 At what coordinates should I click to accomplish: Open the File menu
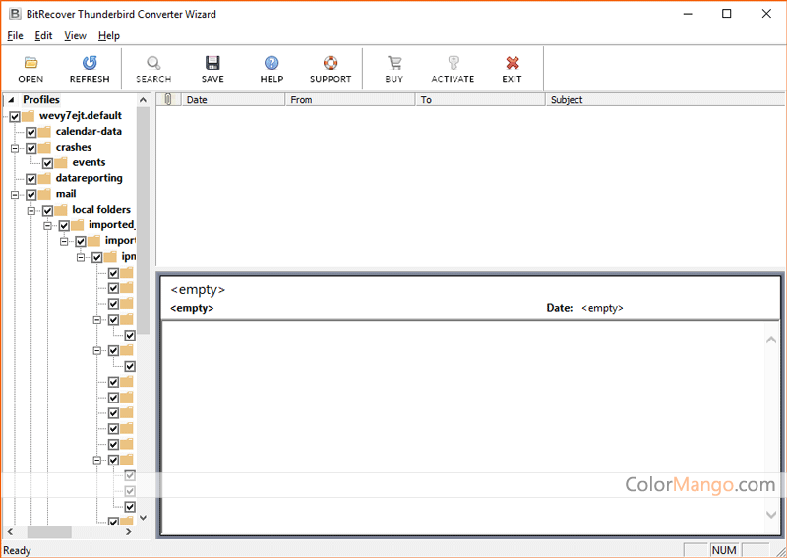click(15, 35)
